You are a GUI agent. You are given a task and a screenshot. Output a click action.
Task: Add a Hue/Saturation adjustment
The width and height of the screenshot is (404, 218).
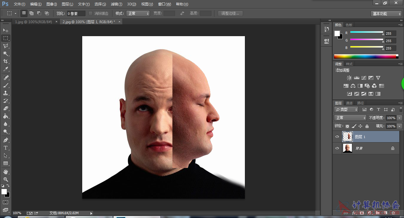[x=346, y=86]
